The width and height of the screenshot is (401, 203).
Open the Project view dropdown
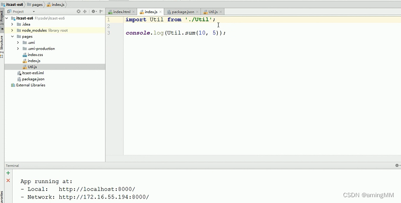pyautogui.click(x=34, y=12)
